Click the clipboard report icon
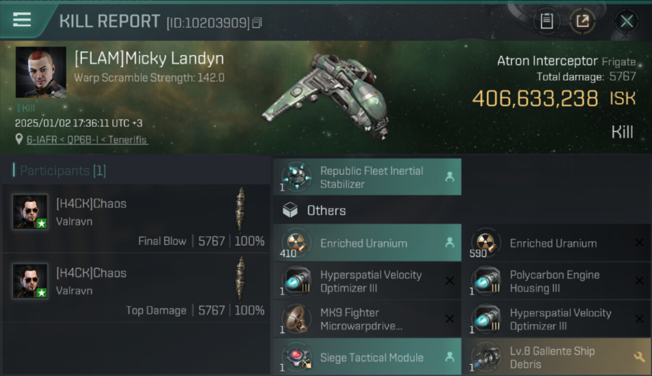 [546, 21]
